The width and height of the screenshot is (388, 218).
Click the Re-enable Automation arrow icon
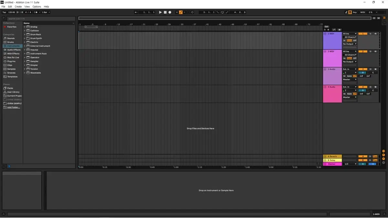[185, 12]
